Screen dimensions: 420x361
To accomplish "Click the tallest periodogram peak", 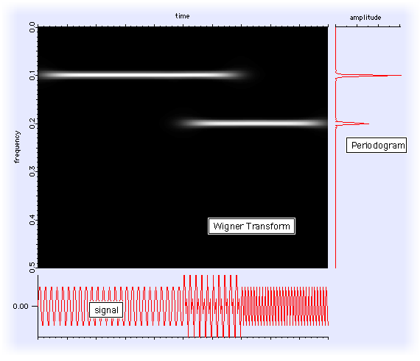I will point(368,76).
